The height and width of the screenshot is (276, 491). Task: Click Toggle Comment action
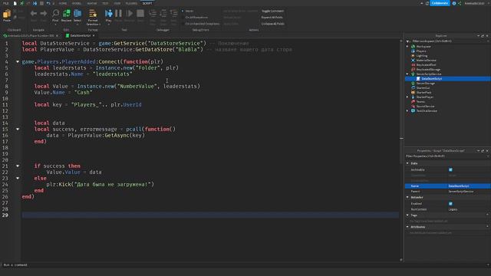(x=272, y=11)
